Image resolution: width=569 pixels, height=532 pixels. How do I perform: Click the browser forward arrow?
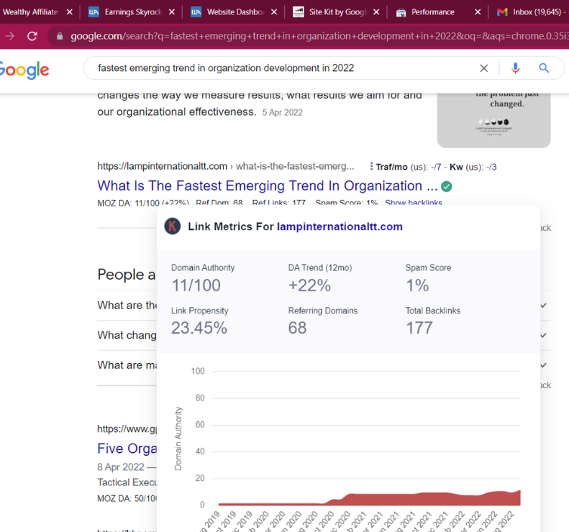point(10,36)
